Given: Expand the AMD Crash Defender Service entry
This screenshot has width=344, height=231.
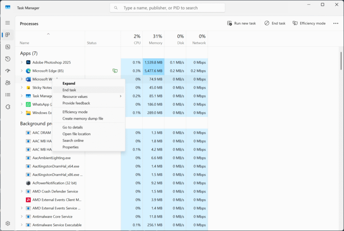Looking at the screenshot, I should tap(22, 191).
